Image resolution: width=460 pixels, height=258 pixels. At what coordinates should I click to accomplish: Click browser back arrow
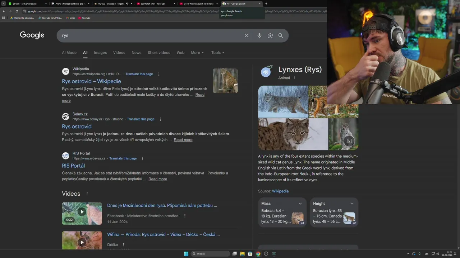[4, 11]
